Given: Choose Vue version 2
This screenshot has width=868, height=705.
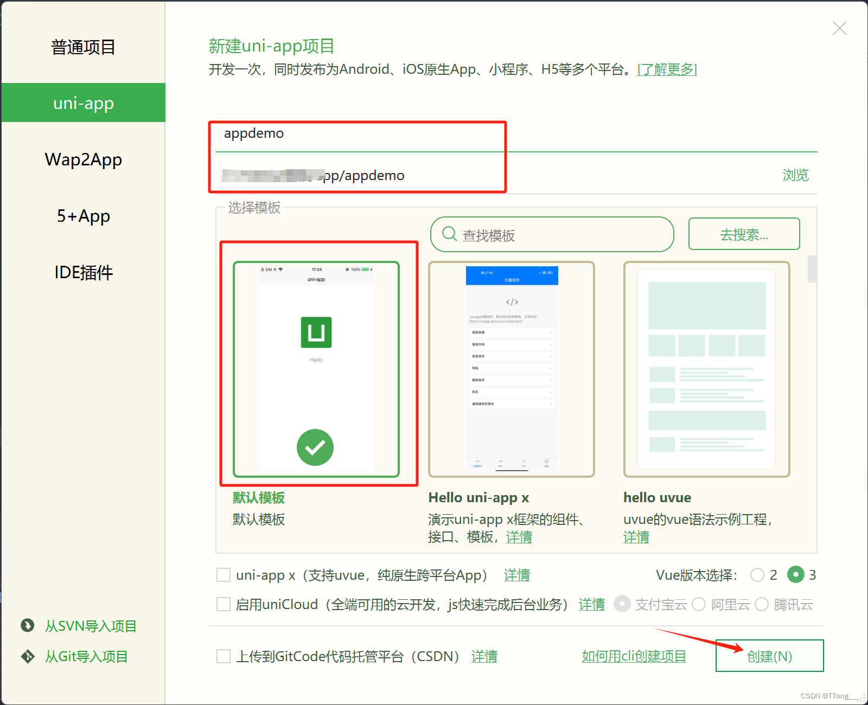Looking at the screenshot, I should point(757,575).
